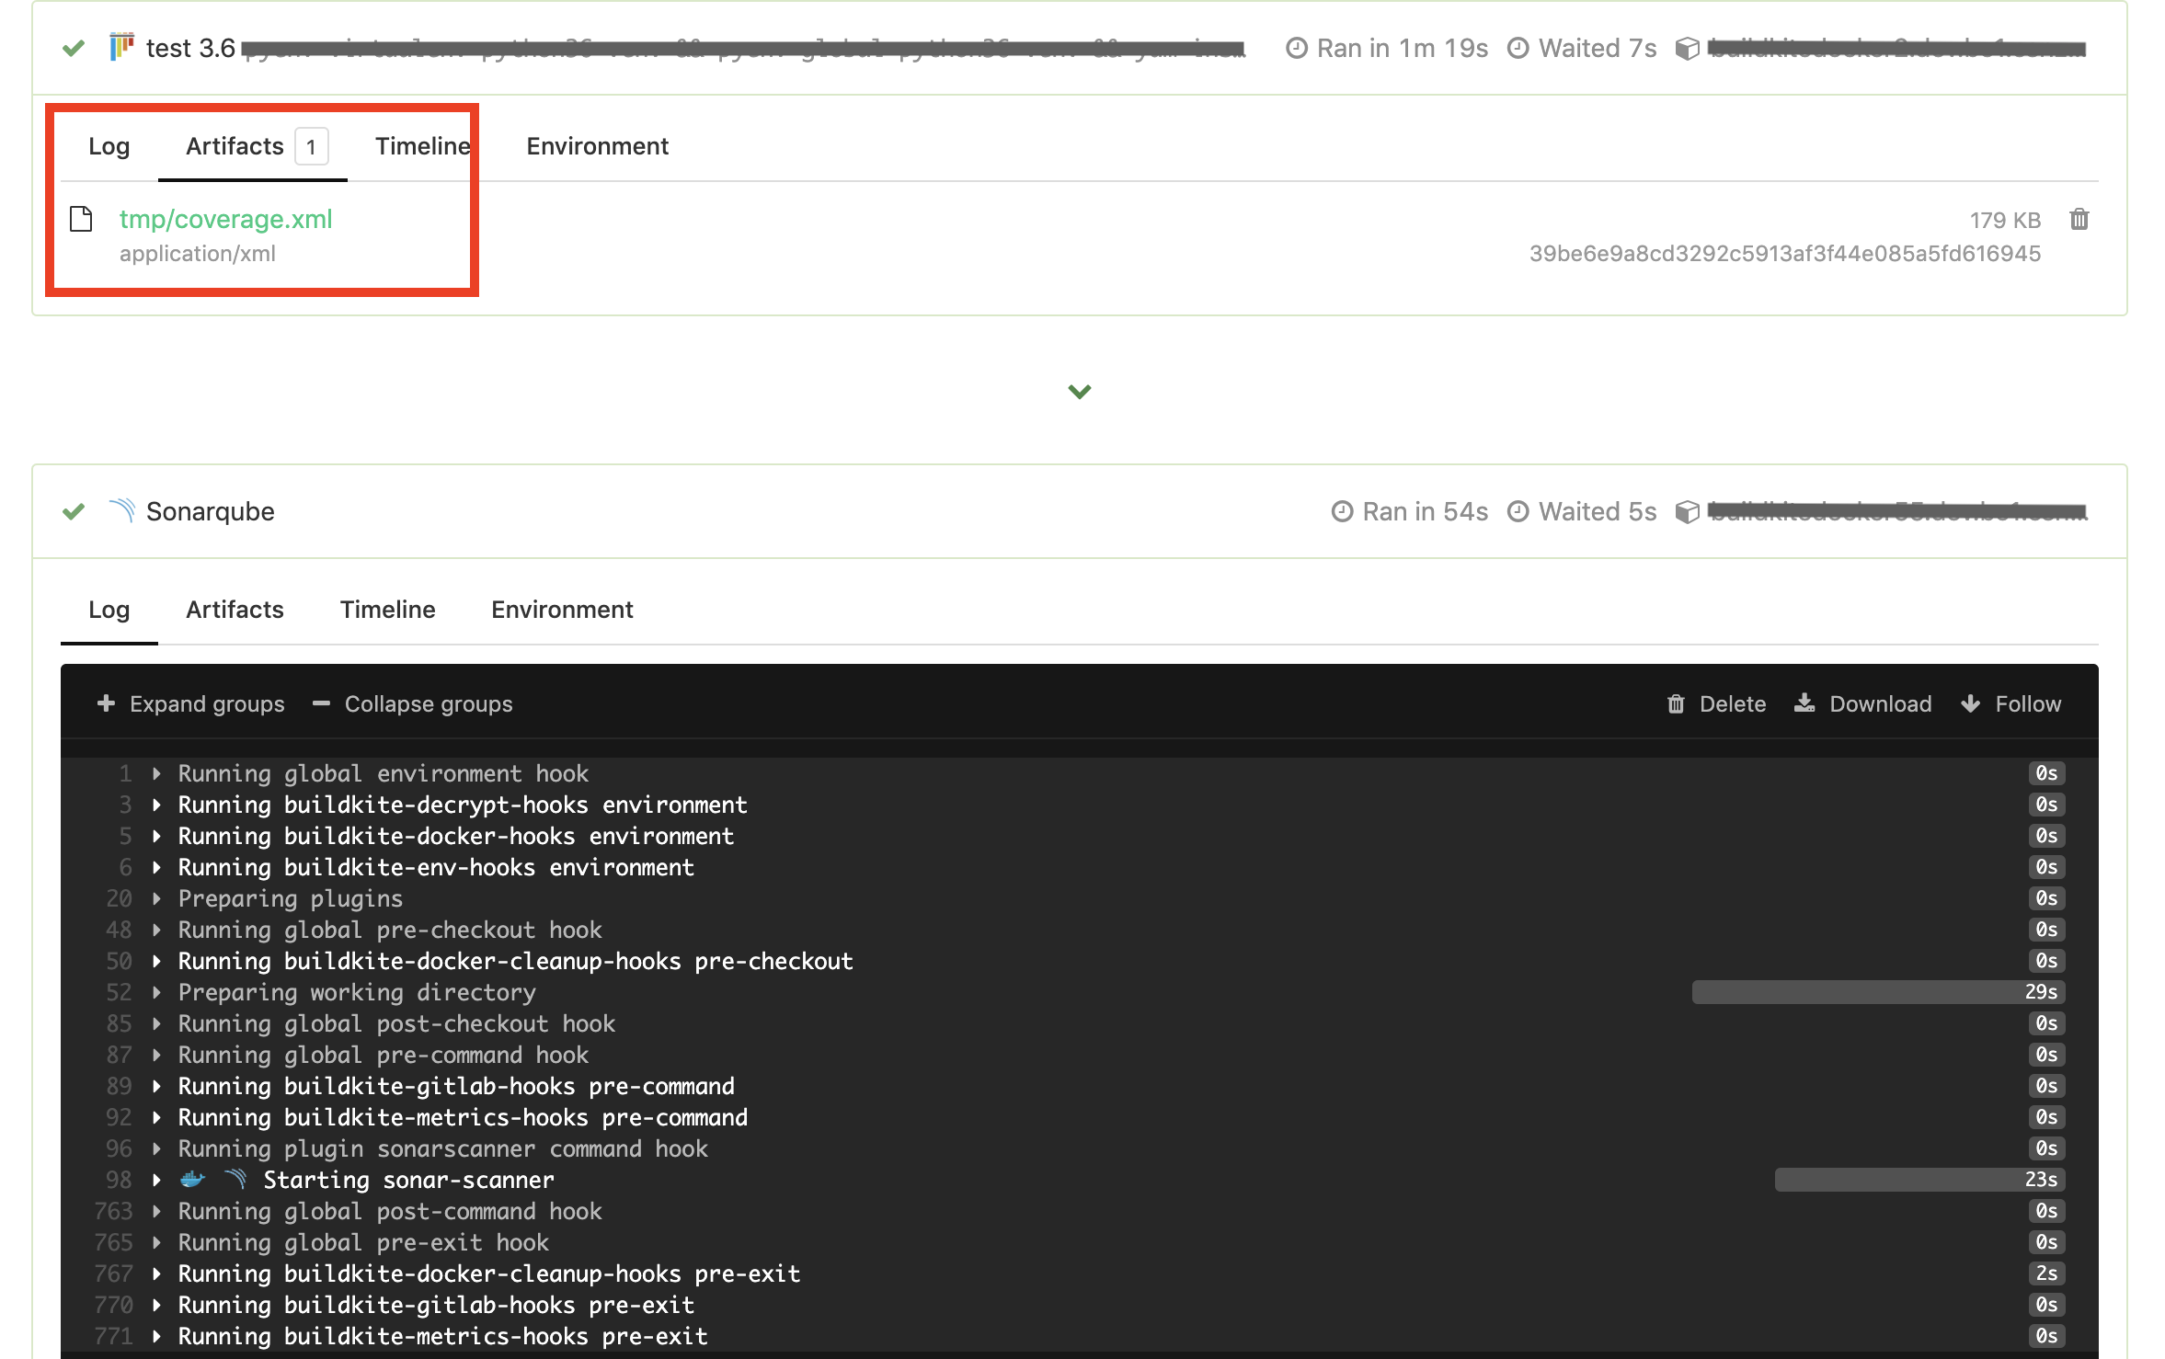Open Environment tab of test 3.6 job
Screen dimensions: 2165x1359
coord(597,146)
